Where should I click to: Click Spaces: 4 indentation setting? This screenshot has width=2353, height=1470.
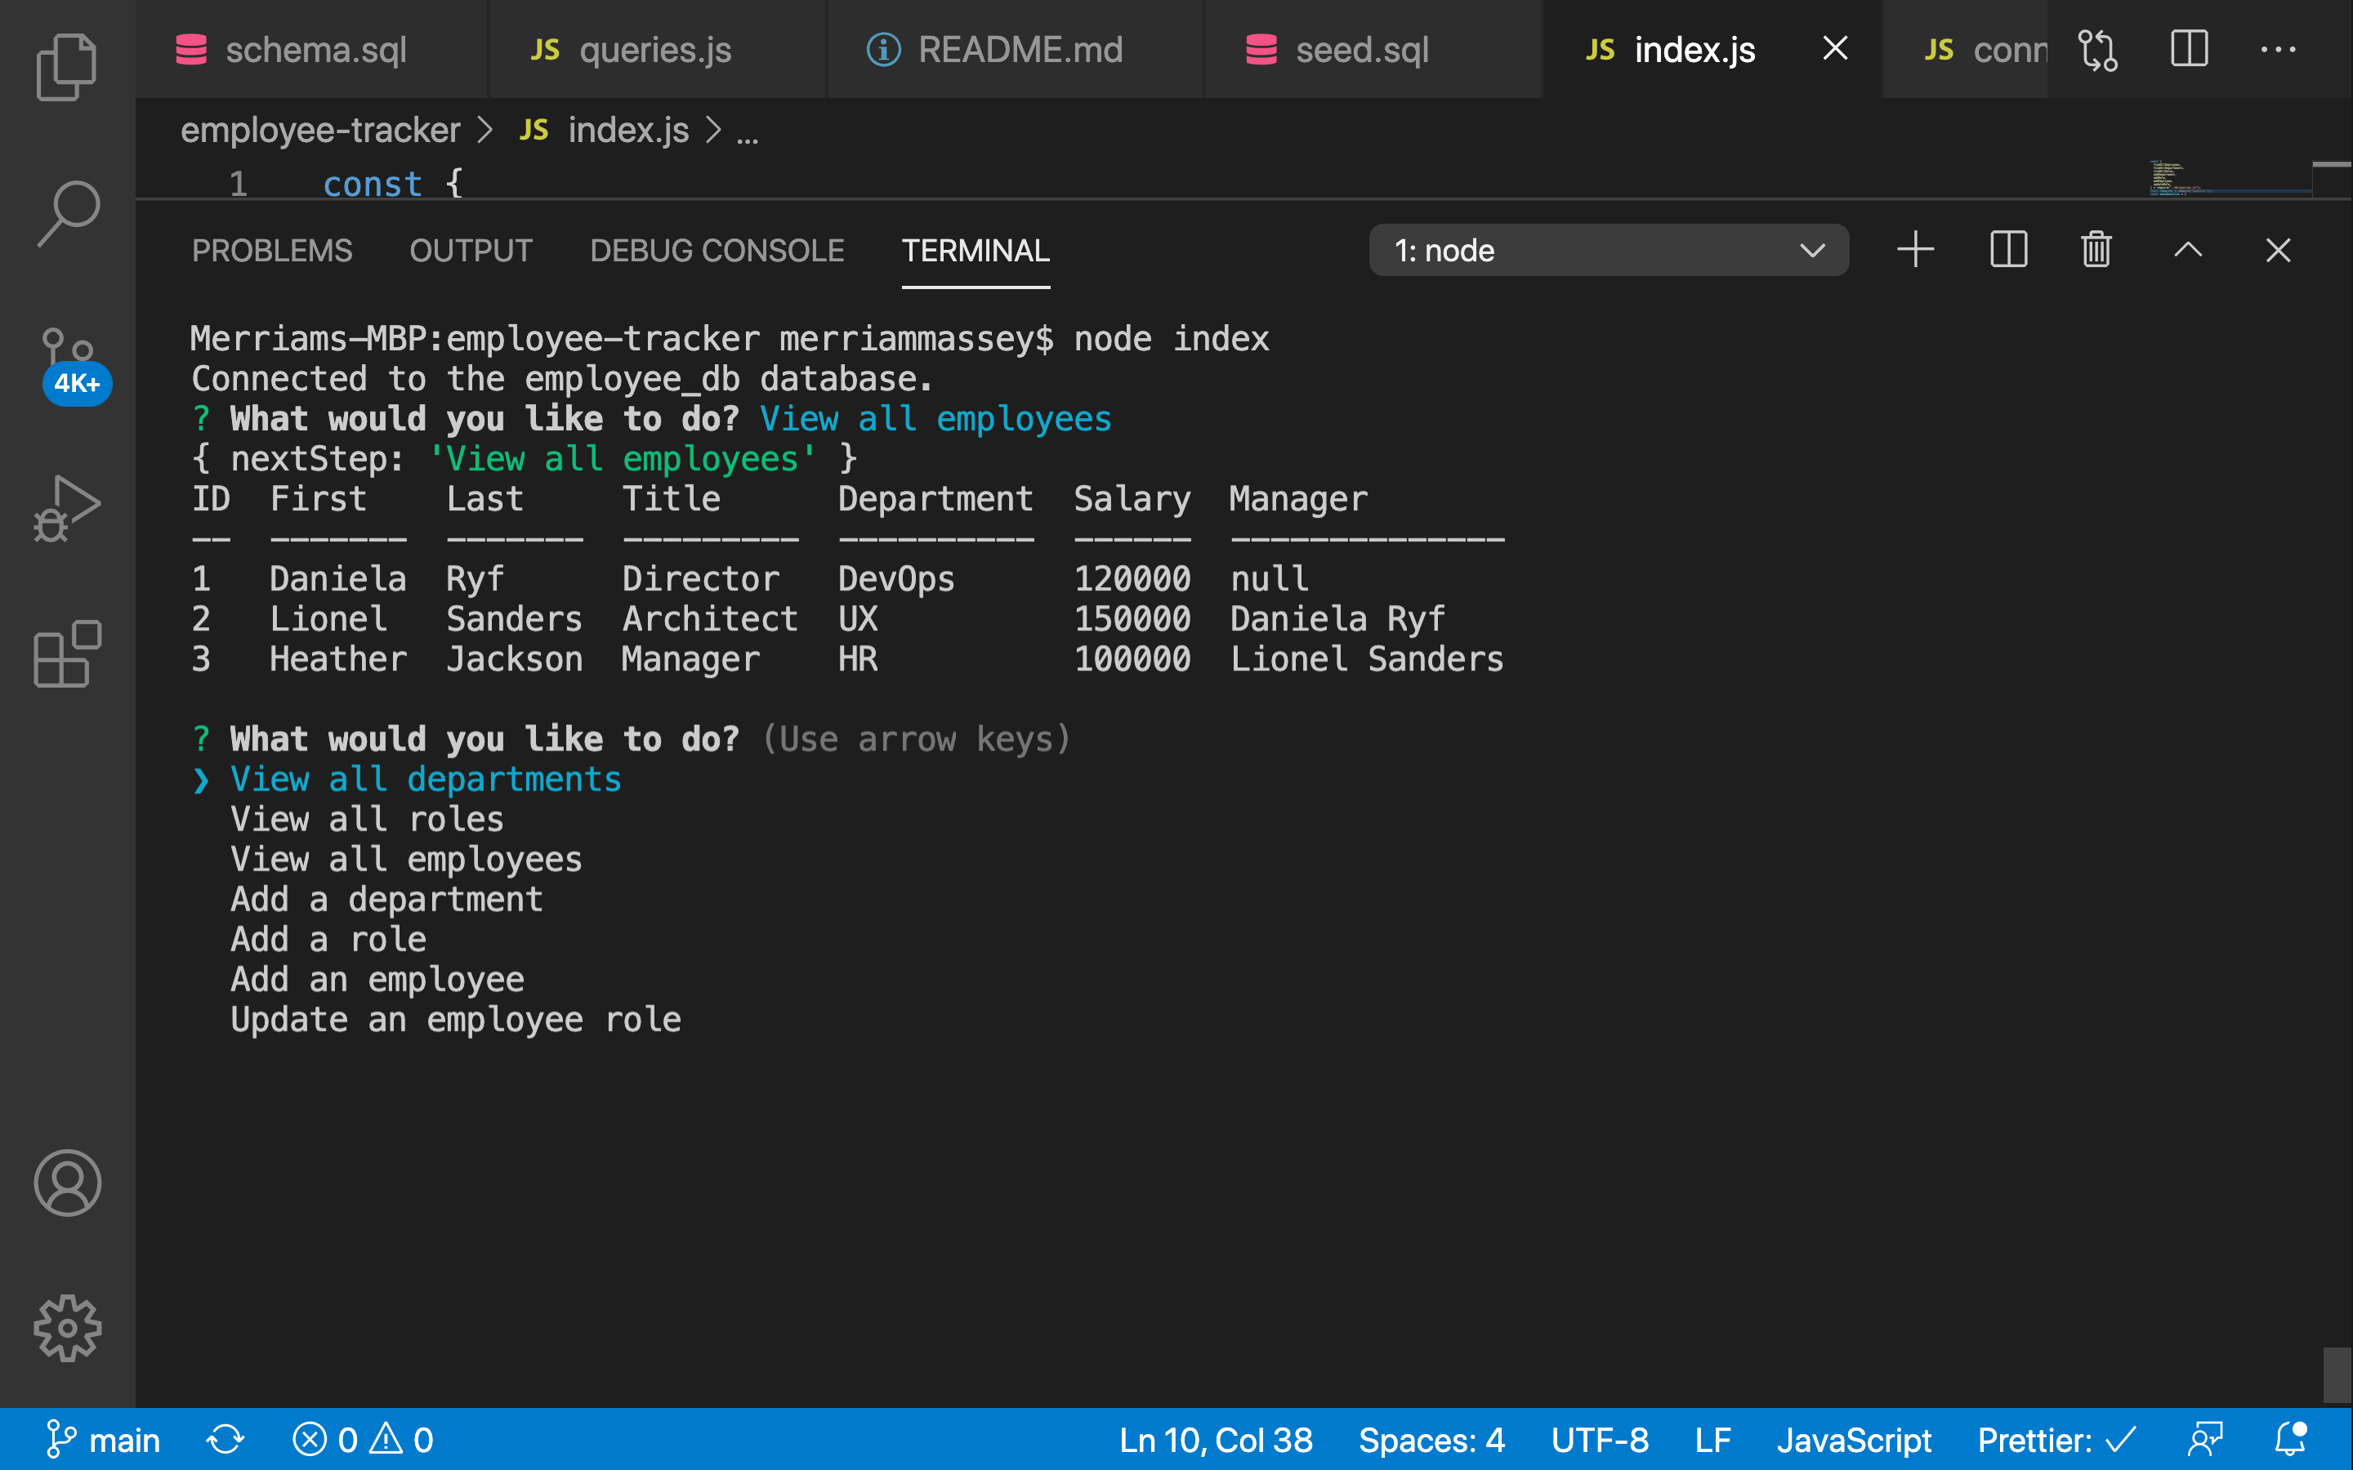click(x=1431, y=1440)
